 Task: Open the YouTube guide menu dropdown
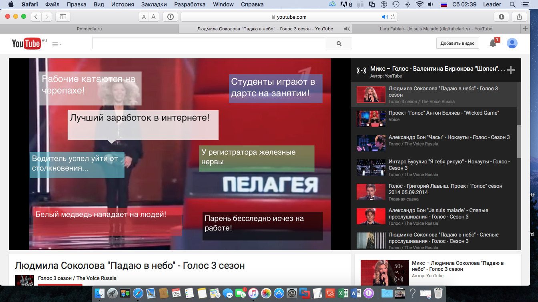point(57,44)
